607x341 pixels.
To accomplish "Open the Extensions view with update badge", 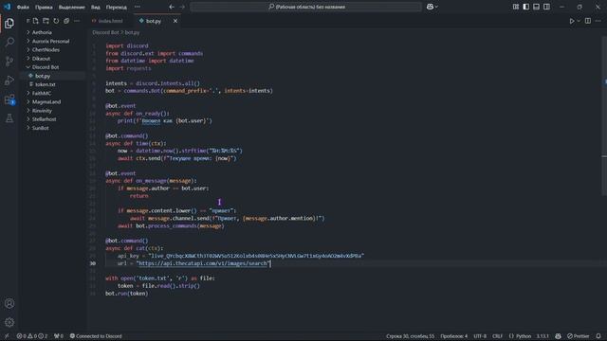I will tap(9, 99).
